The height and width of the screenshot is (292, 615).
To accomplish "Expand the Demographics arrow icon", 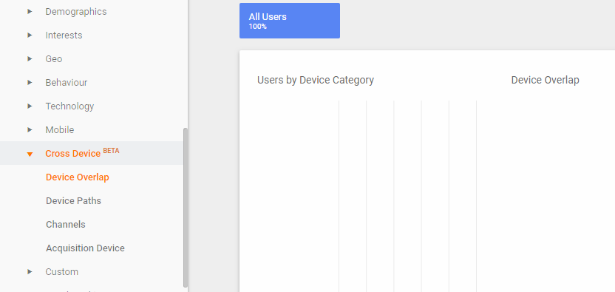I will click(30, 12).
